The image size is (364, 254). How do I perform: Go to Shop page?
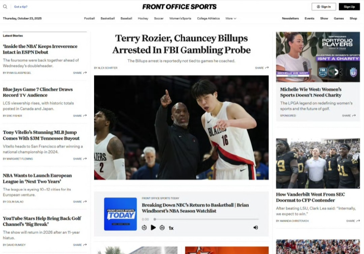pyautogui.click(x=353, y=18)
